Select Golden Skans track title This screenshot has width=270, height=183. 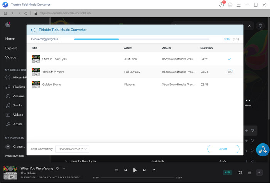coord(51,85)
